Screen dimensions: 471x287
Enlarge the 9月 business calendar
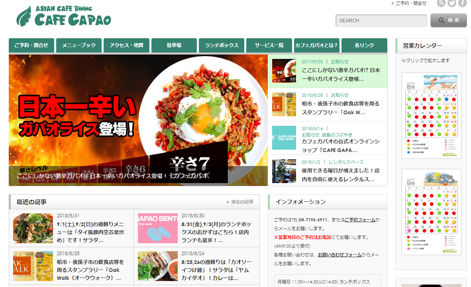click(x=431, y=212)
